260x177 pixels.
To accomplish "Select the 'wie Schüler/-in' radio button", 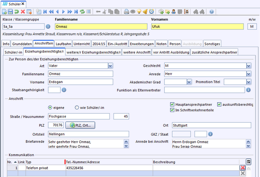I will coord(77,108).
